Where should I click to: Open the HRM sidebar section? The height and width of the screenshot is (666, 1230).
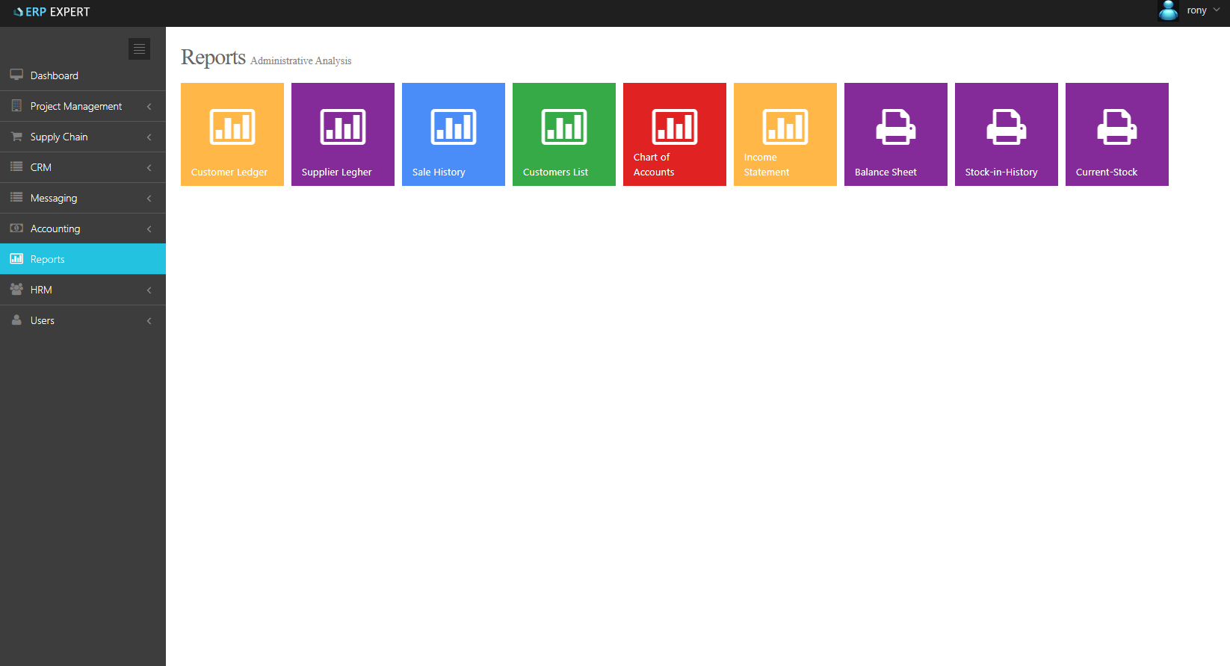coord(82,290)
